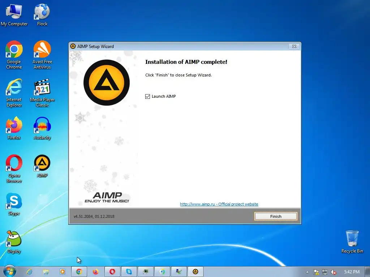
Task: Switch to Skype in the taskbar
Action: pyautogui.click(x=129, y=272)
